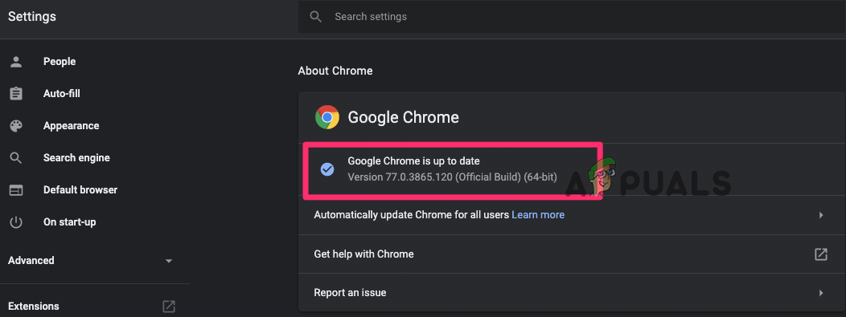The width and height of the screenshot is (846, 317).
Task: Click Get help with Chrome
Action: click(x=363, y=254)
